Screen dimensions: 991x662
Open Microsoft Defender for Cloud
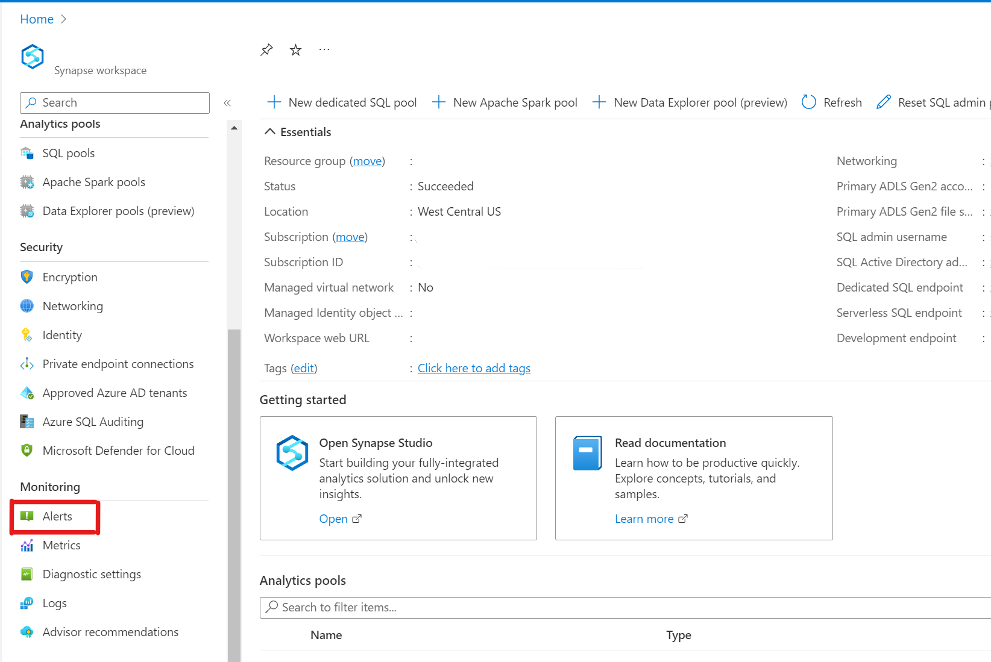coord(118,451)
